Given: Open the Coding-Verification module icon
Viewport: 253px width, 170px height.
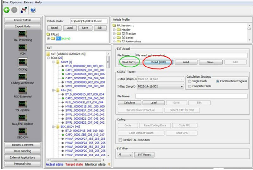Looking at the screenshot, I should [x=22, y=77].
